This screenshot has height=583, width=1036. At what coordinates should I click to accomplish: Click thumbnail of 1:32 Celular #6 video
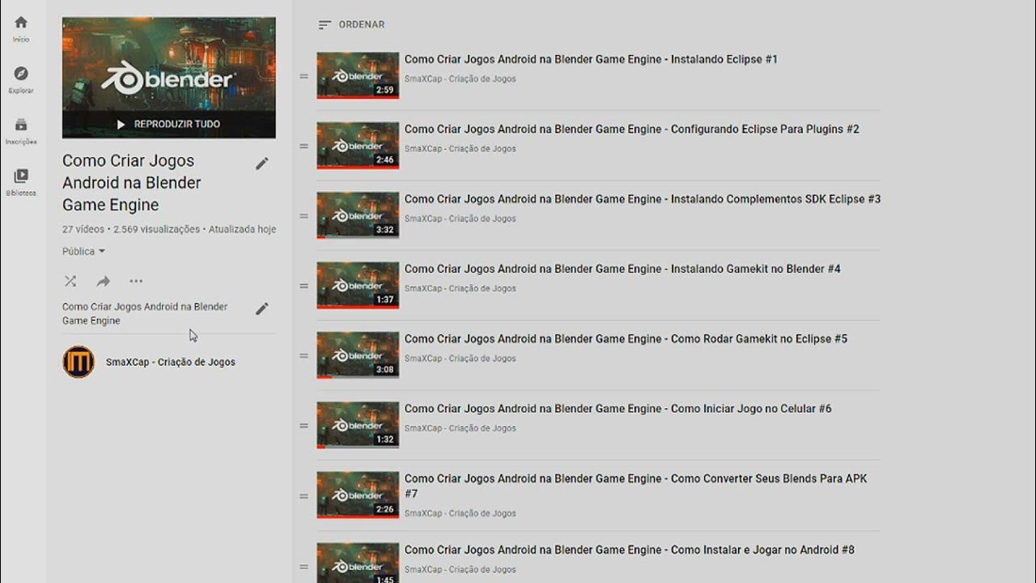(x=358, y=425)
